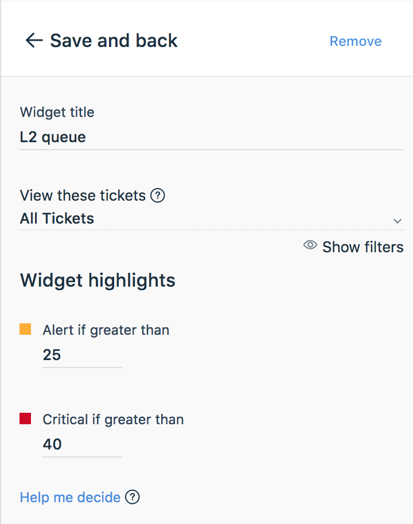
Task: Toggle filters with the eye icon
Action: pyautogui.click(x=310, y=245)
